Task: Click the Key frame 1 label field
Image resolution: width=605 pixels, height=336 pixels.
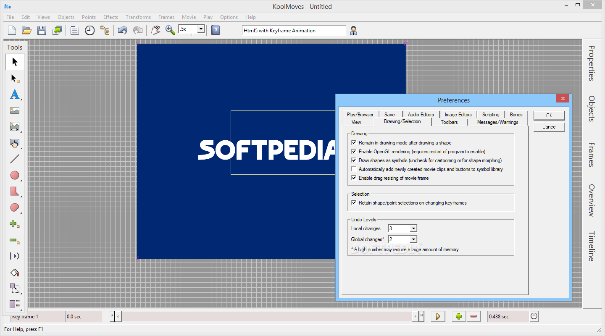Action: pos(37,317)
